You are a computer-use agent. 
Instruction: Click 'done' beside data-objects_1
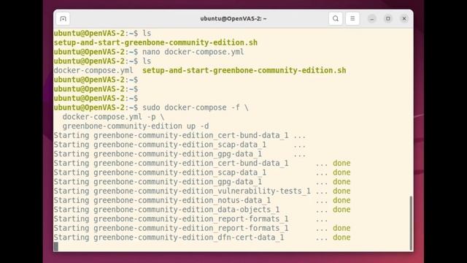(341, 210)
